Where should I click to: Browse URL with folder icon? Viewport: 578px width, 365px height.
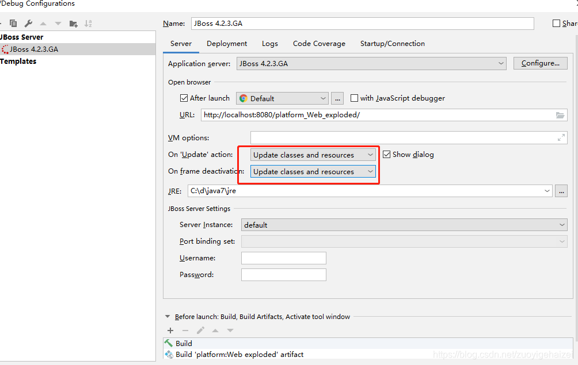click(x=560, y=115)
